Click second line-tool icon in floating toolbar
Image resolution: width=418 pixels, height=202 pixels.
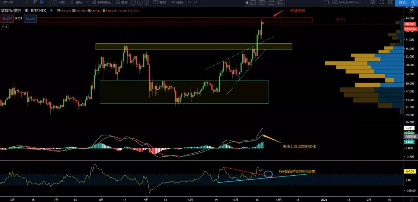pyautogui.click(x=262, y=2)
